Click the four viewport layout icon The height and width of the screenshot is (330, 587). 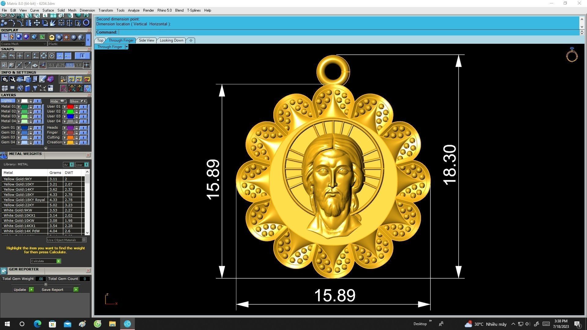click(x=5, y=88)
